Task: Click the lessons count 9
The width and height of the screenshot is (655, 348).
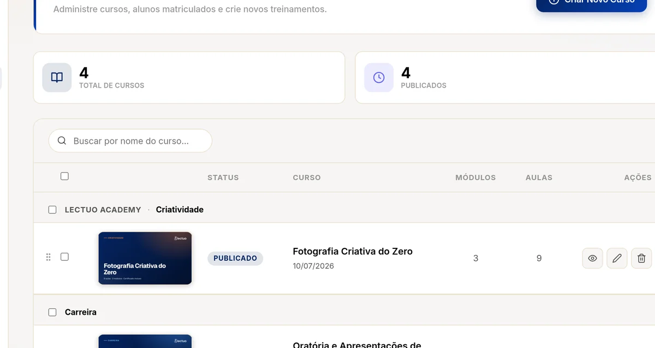Action: tap(539, 258)
